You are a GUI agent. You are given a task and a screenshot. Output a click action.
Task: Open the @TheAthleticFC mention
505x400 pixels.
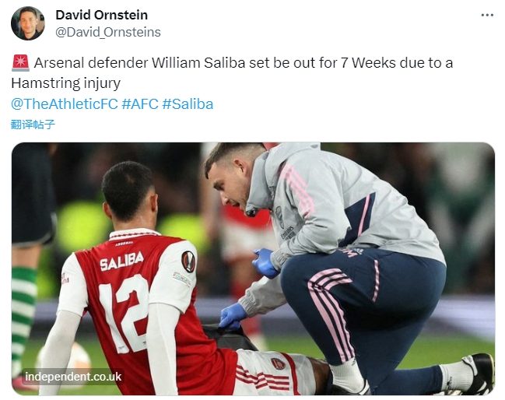(65, 104)
